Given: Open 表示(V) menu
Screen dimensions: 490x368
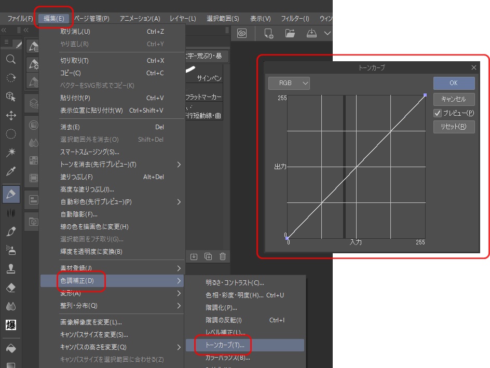Looking at the screenshot, I should pos(261,19).
